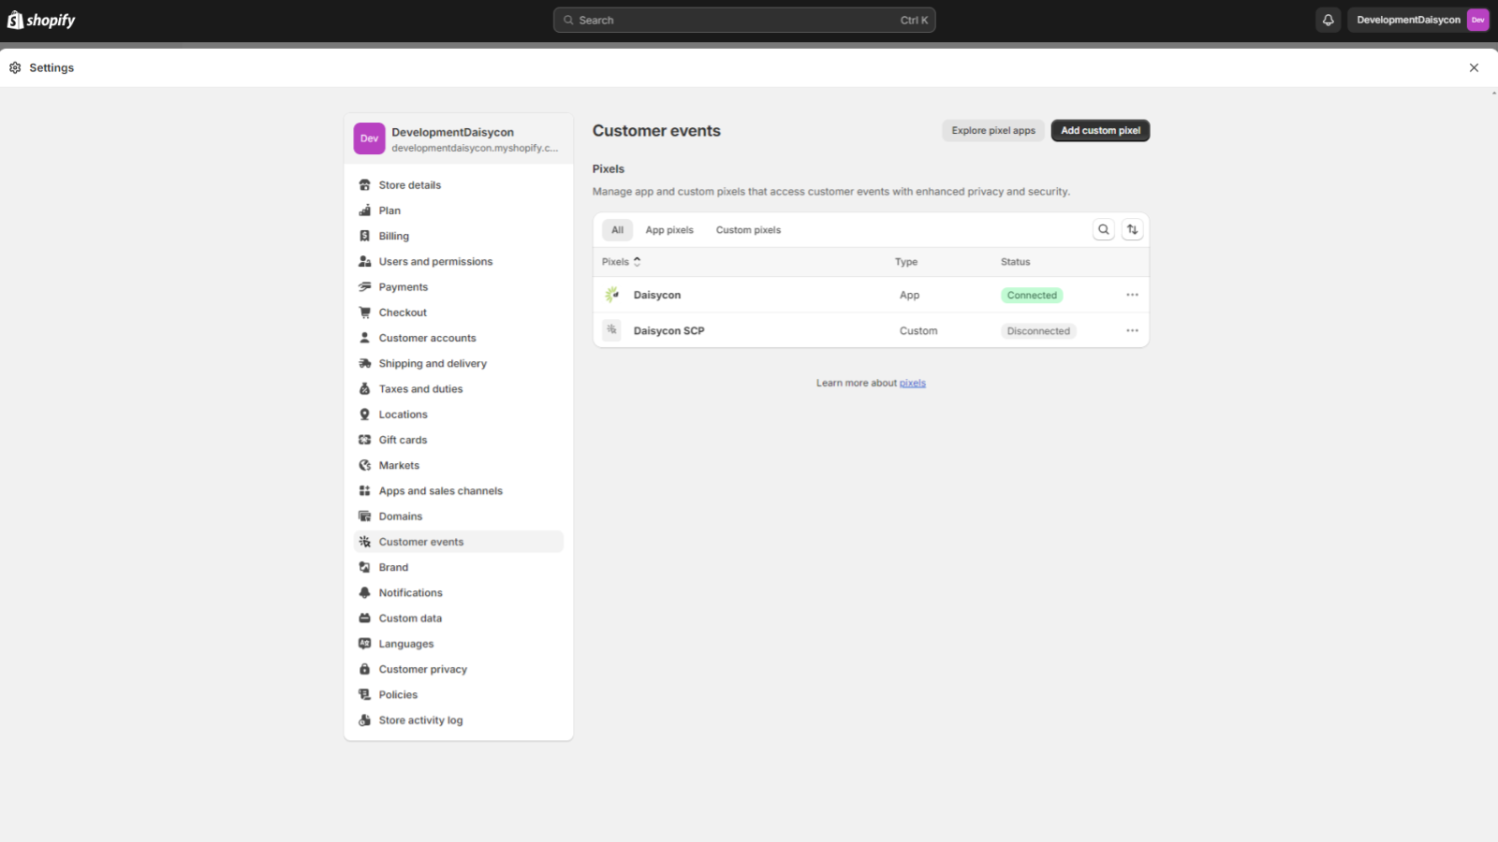Click the Explore pixel apps button
The width and height of the screenshot is (1498, 842).
(993, 131)
